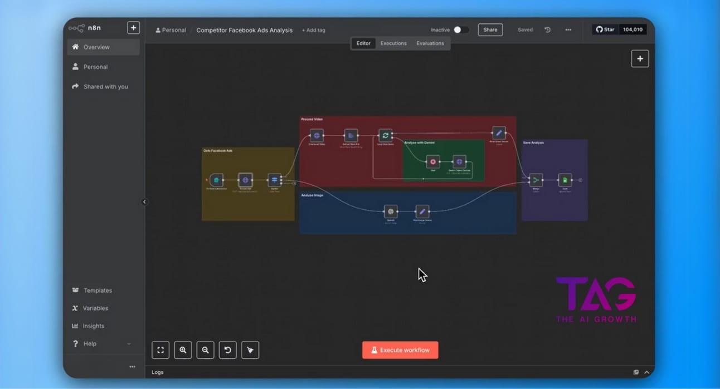This screenshot has width=720, height=389.
Task: View Insights in the sidebar
Action: [88, 326]
